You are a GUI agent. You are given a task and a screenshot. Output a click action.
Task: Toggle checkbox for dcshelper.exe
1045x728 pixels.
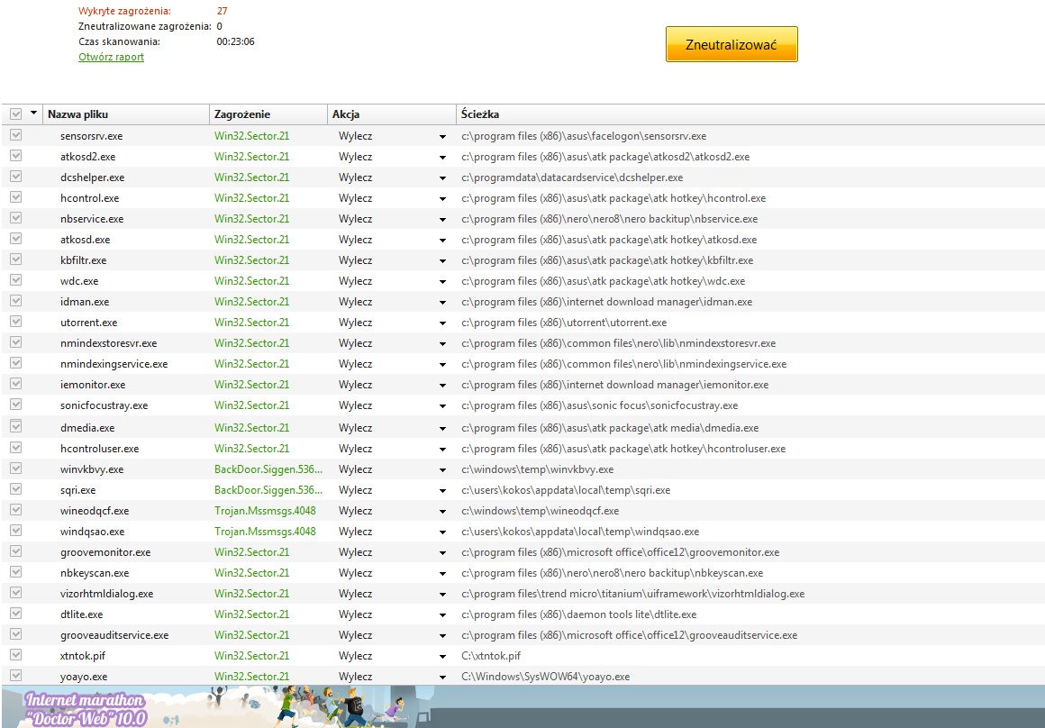(16, 177)
